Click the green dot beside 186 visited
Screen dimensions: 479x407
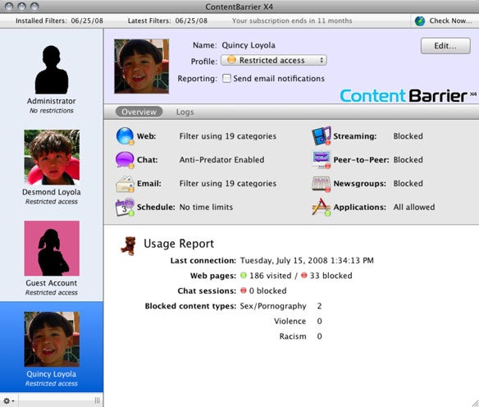tap(243, 276)
